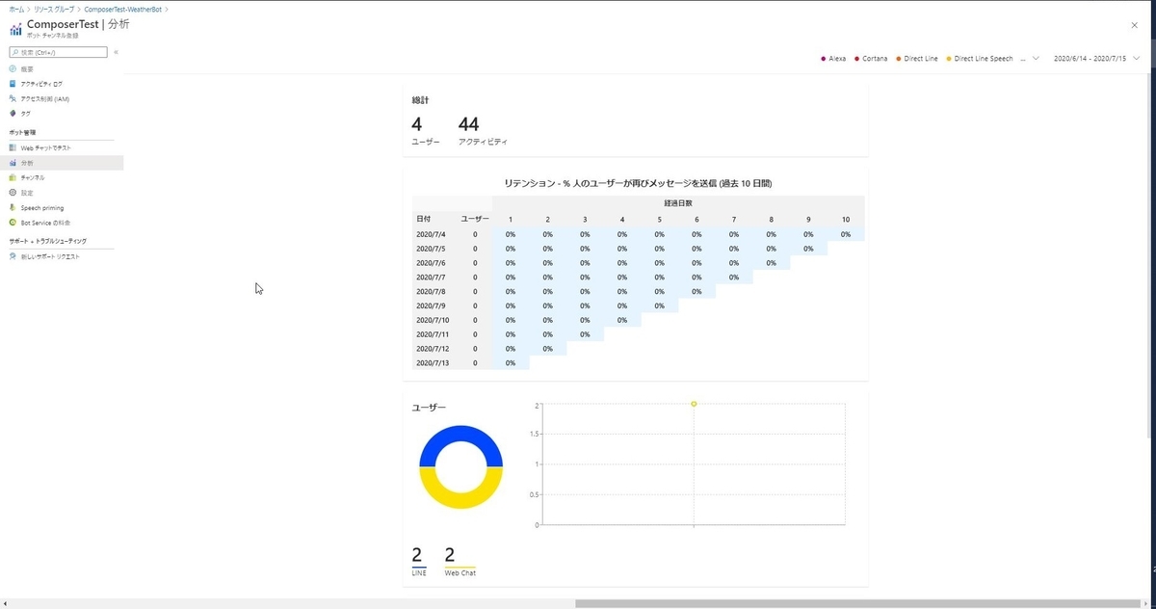Viewport: 1156px width, 609px height.
Task: Select 新しいサポート リクエスト menu item
Action: [62, 256]
